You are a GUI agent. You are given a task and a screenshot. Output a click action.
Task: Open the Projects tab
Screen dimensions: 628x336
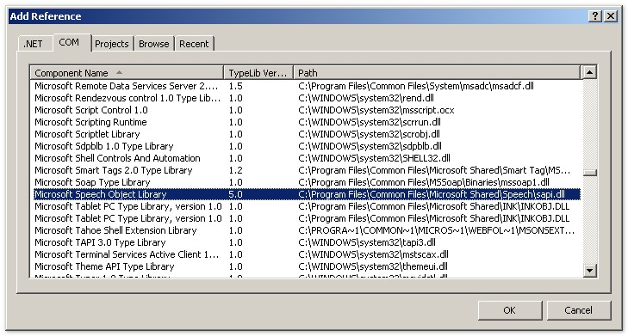[112, 44]
